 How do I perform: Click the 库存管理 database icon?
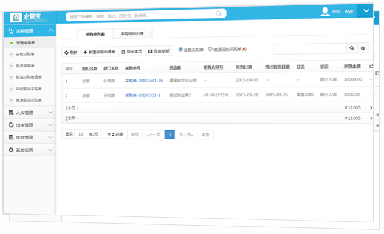[x=11, y=137]
